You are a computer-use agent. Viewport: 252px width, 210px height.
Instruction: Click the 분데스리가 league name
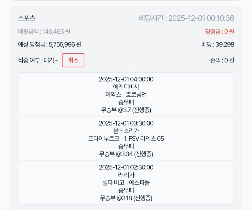pos(126,131)
